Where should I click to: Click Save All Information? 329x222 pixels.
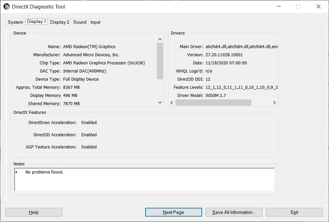tap(234, 212)
